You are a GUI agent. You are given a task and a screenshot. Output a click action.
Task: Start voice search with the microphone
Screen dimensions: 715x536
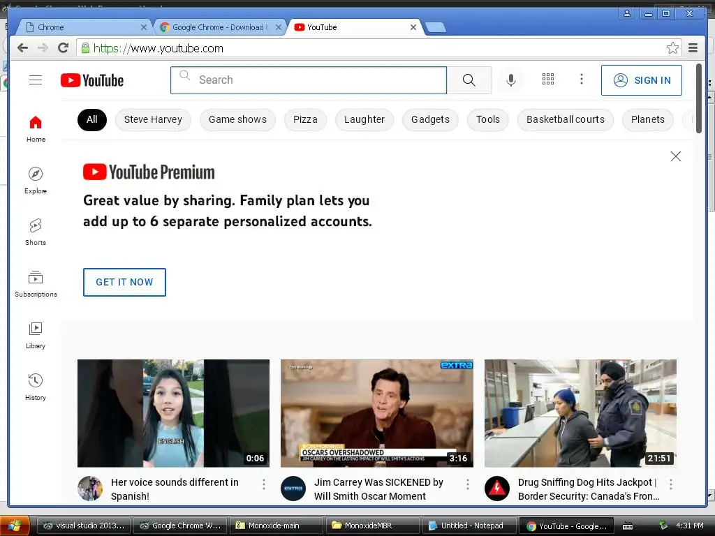tap(511, 80)
